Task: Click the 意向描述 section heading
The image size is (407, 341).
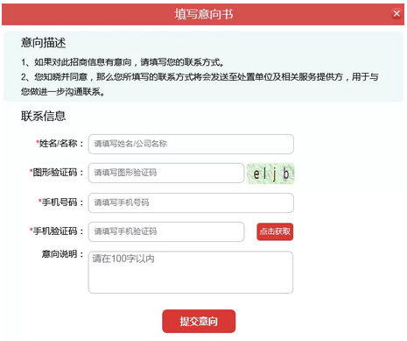Action: tap(43, 43)
